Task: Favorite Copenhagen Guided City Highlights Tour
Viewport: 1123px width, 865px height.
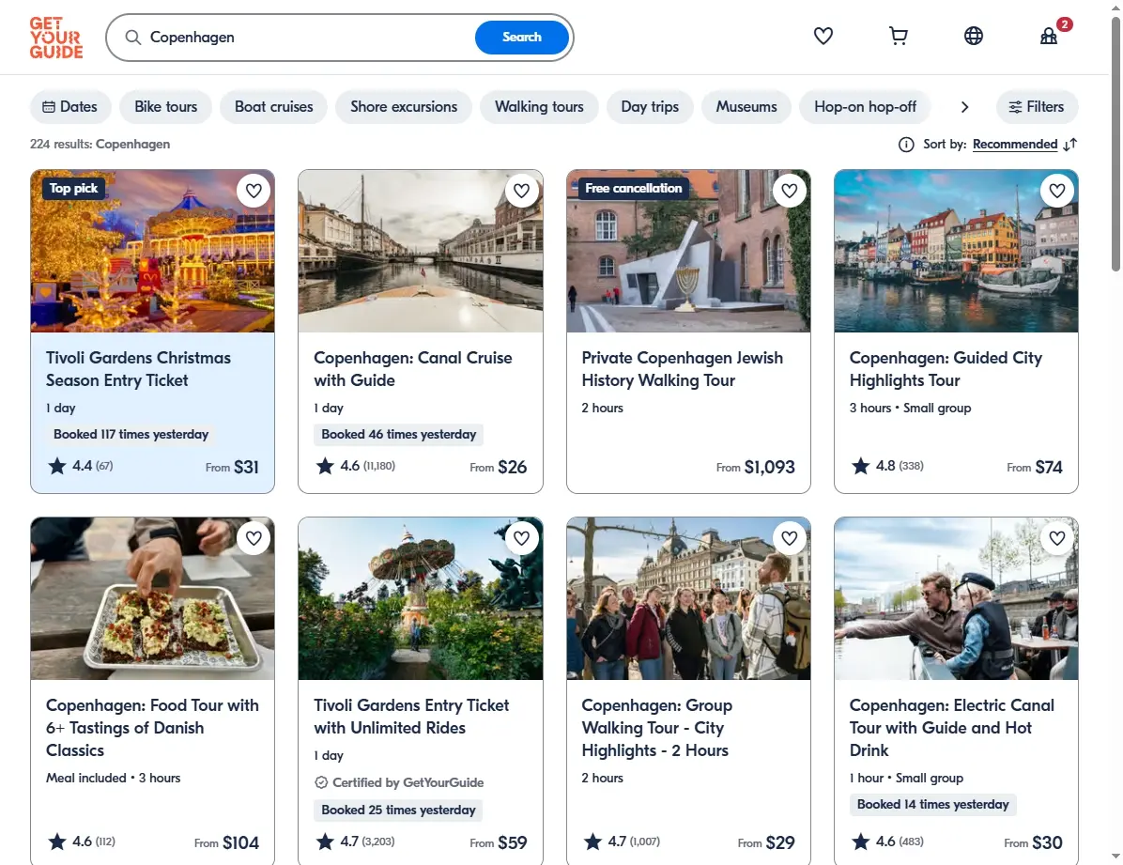Action: click(x=1057, y=191)
